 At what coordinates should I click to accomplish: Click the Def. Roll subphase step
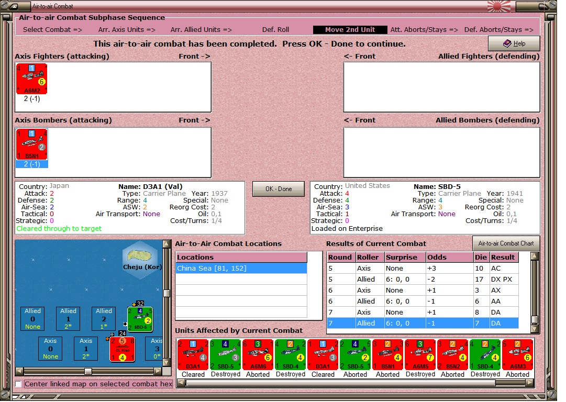point(275,30)
